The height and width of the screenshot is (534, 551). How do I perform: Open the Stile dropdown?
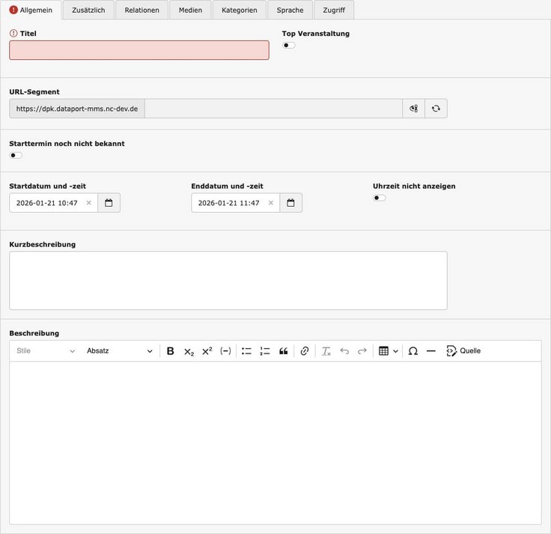click(46, 351)
